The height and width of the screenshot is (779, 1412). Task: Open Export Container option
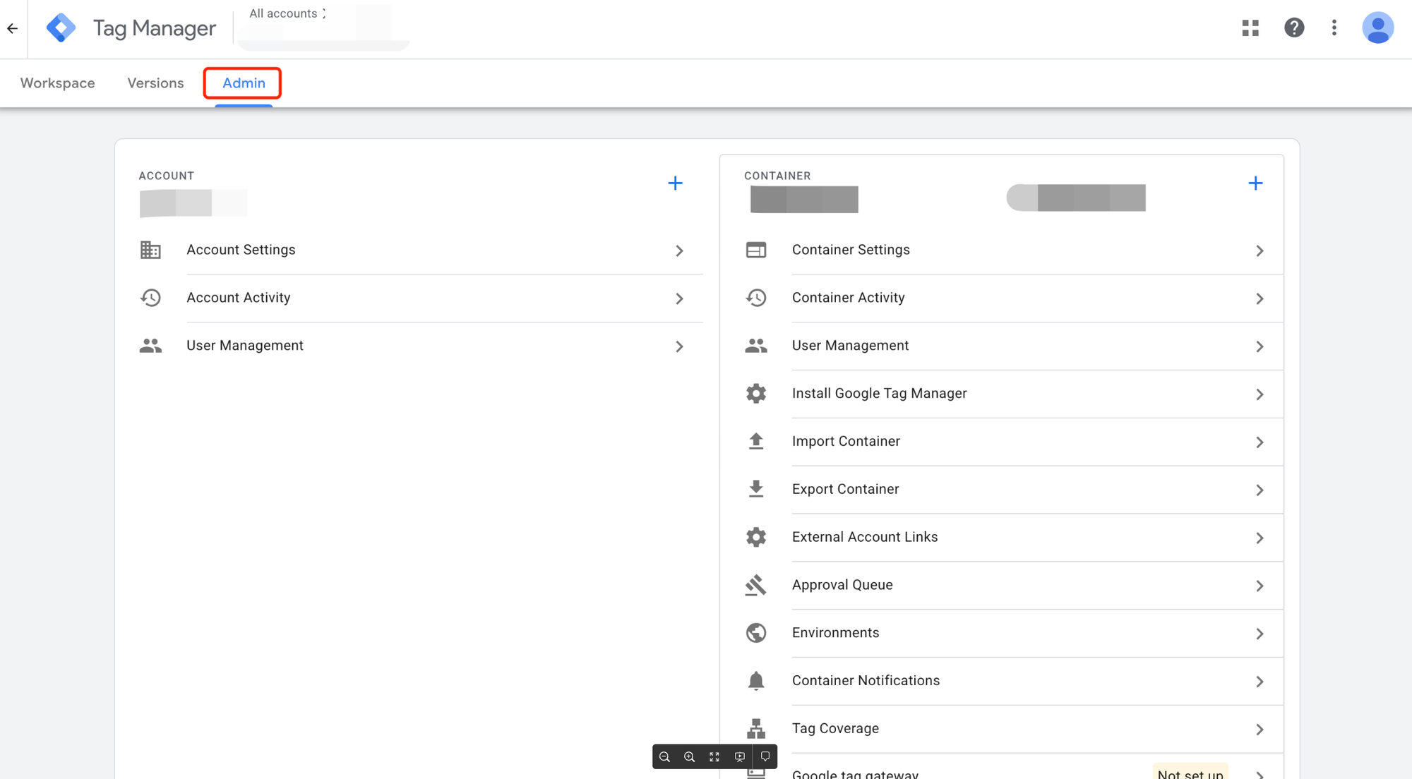tap(845, 490)
